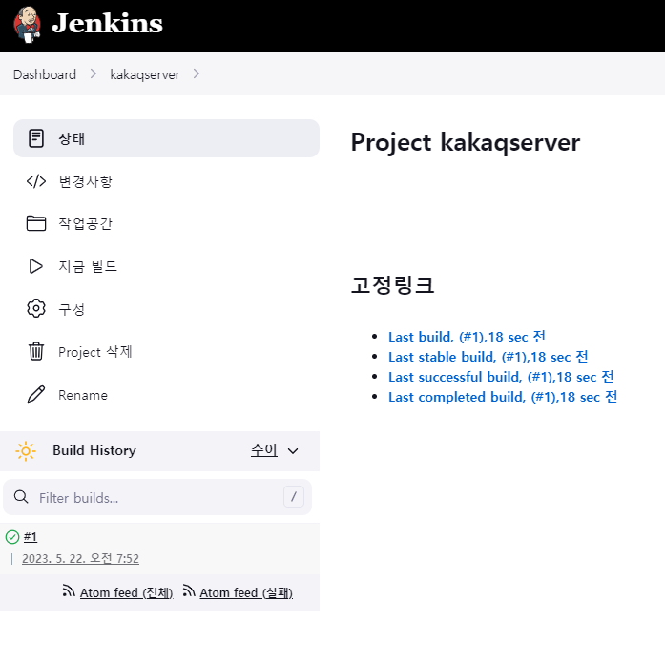Click the 상태 status document icon

tap(36, 138)
